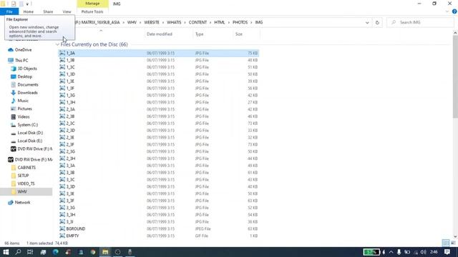Open the Action Center notifications icon
This screenshot has width=458, height=257.
pos(447,252)
